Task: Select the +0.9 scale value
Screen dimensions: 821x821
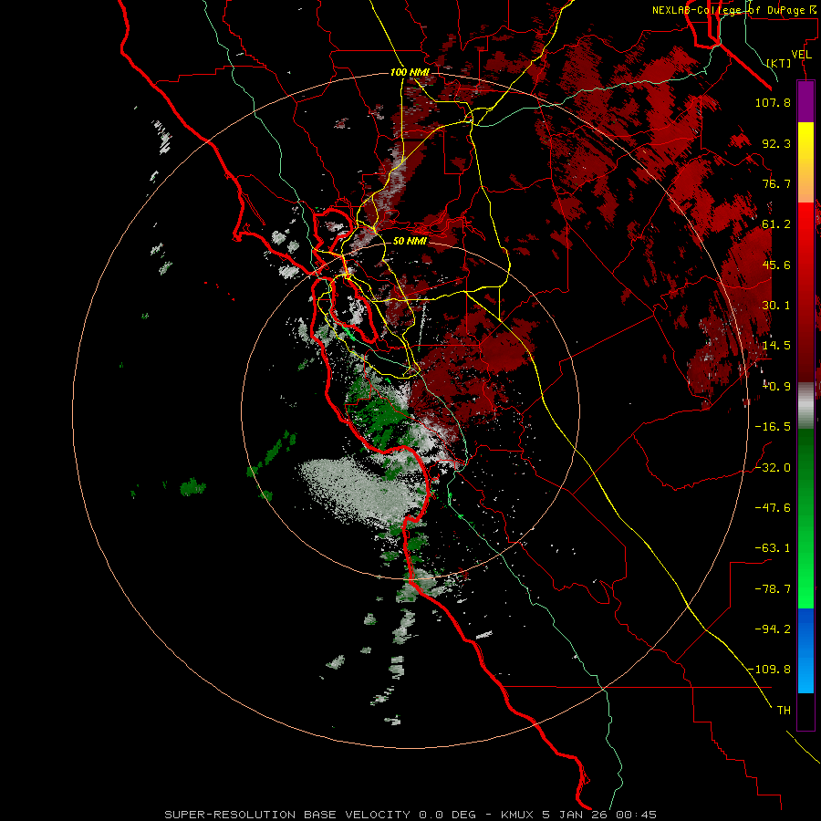Action: pyautogui.click(x=776, y=387)
